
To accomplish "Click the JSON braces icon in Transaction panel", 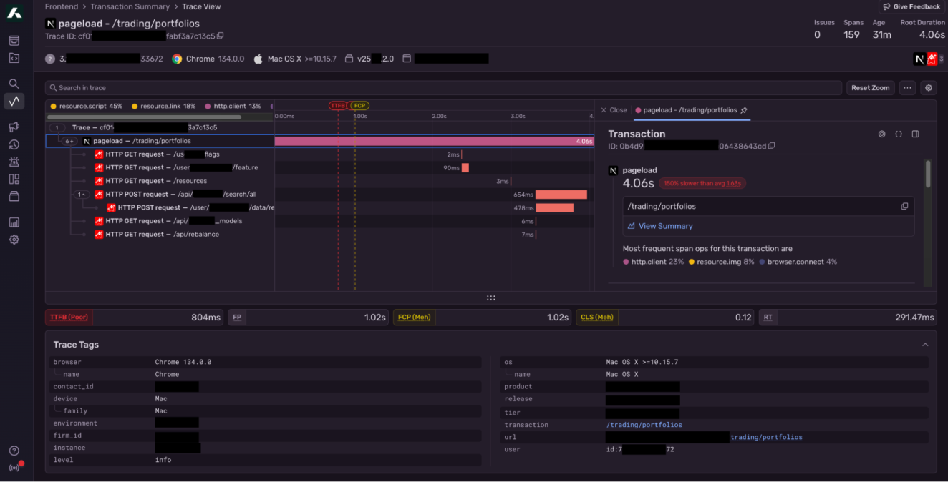I will click(x=899, y=134).
